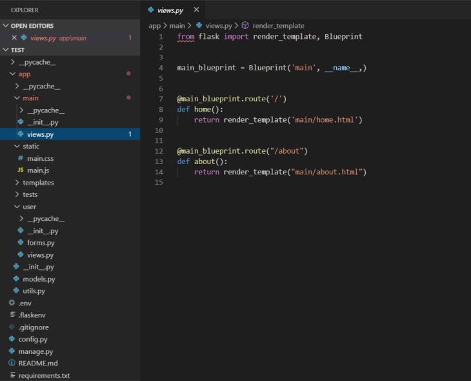Open models.py from the file tree
The image size is (471, 381).
click(39, 279)
